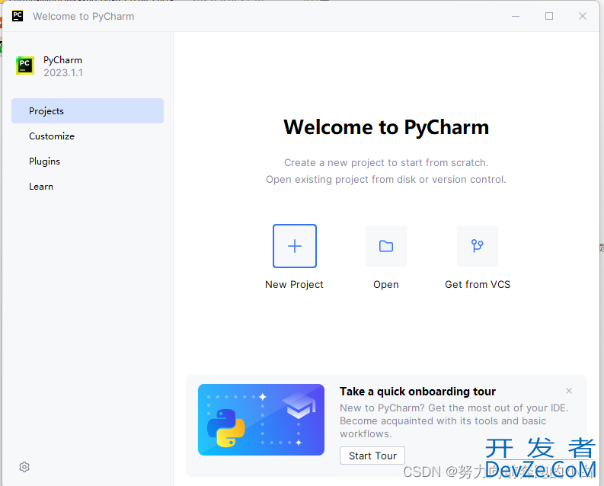Click the onboarding tour Python illustration
Screen dimensions: 604x486
tap(261, 420)
